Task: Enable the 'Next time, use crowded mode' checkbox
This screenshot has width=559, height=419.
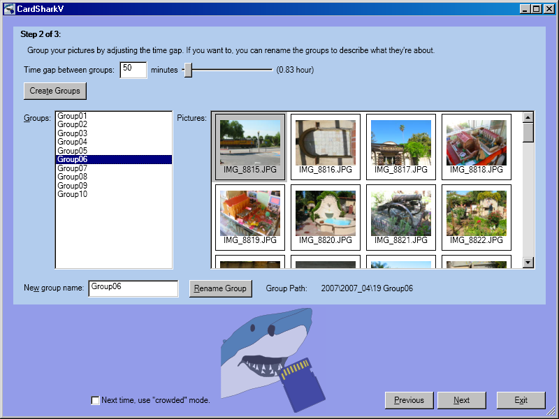Action: pos(95,400)
